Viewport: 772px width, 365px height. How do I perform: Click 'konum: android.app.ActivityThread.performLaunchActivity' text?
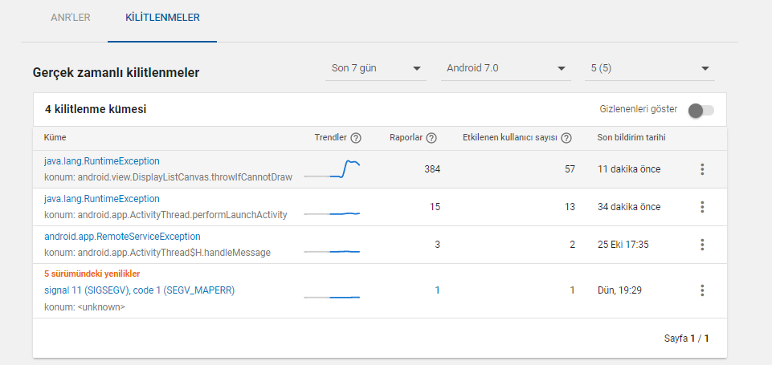[165, 215]
